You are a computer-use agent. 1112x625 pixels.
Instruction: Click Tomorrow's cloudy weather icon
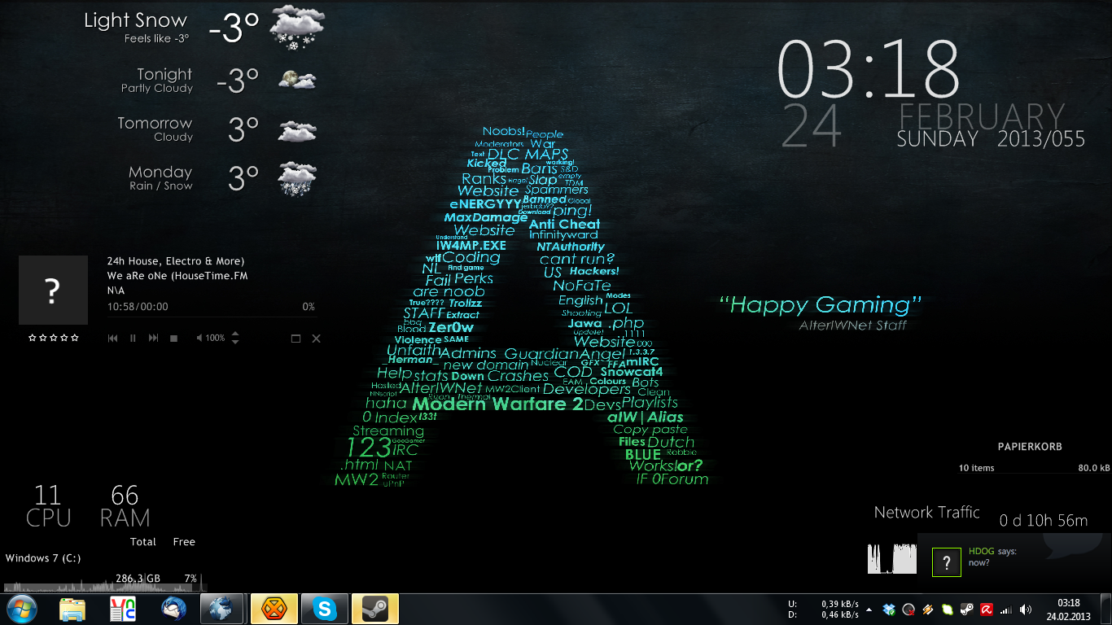(296, 130)
